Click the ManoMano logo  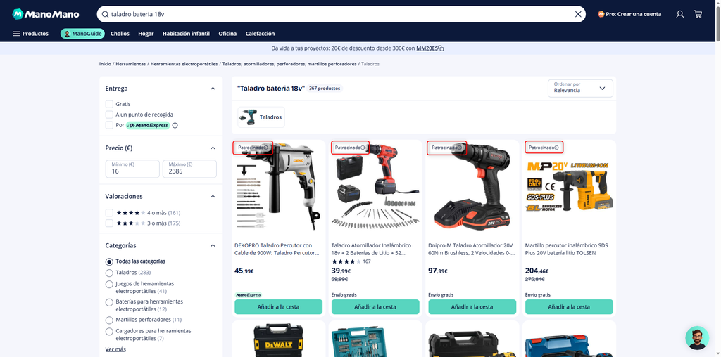coord(46,14)
